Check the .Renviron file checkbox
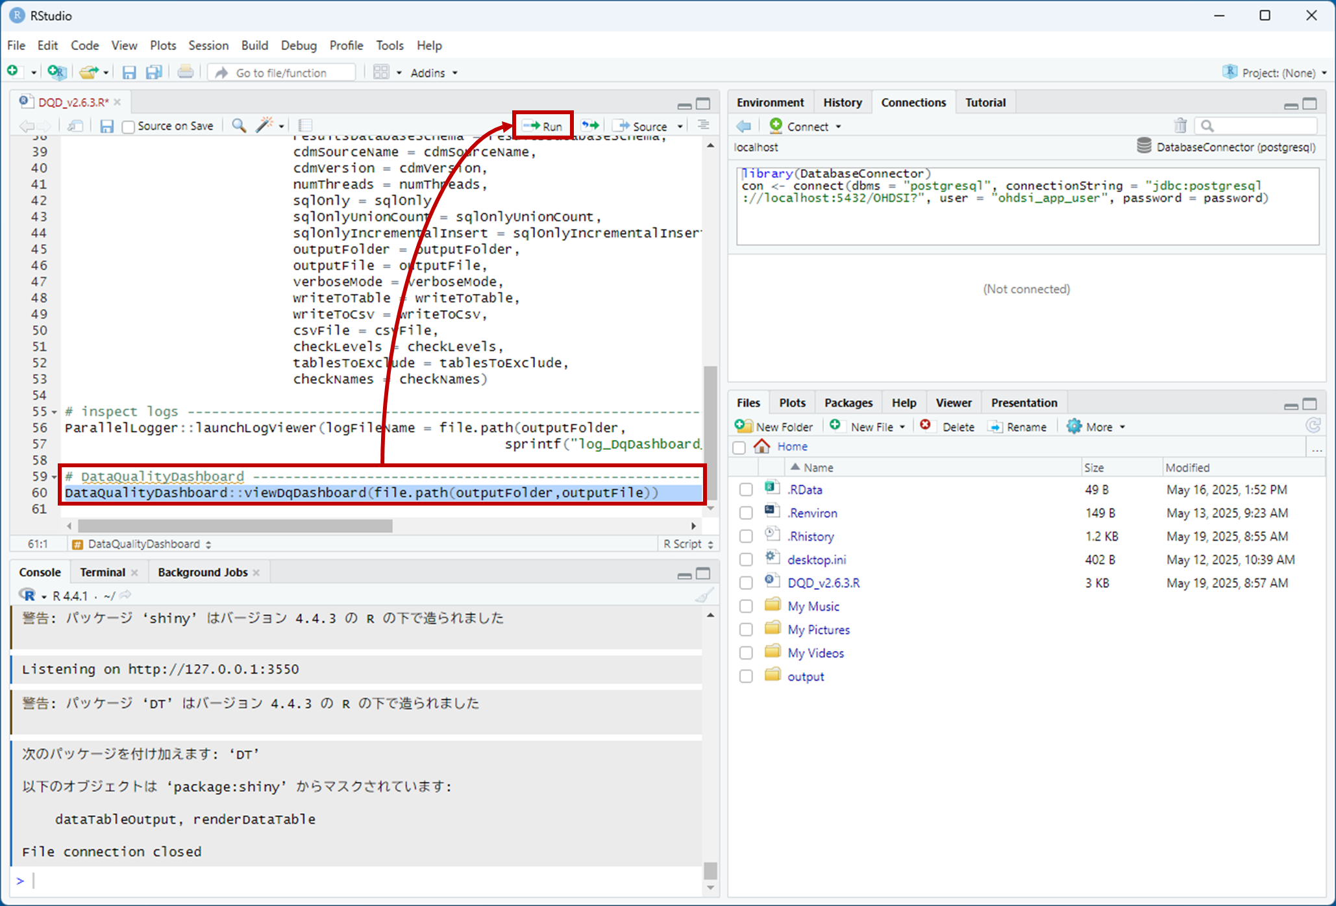The image size is (1336, 906). (x=746, y=513)
